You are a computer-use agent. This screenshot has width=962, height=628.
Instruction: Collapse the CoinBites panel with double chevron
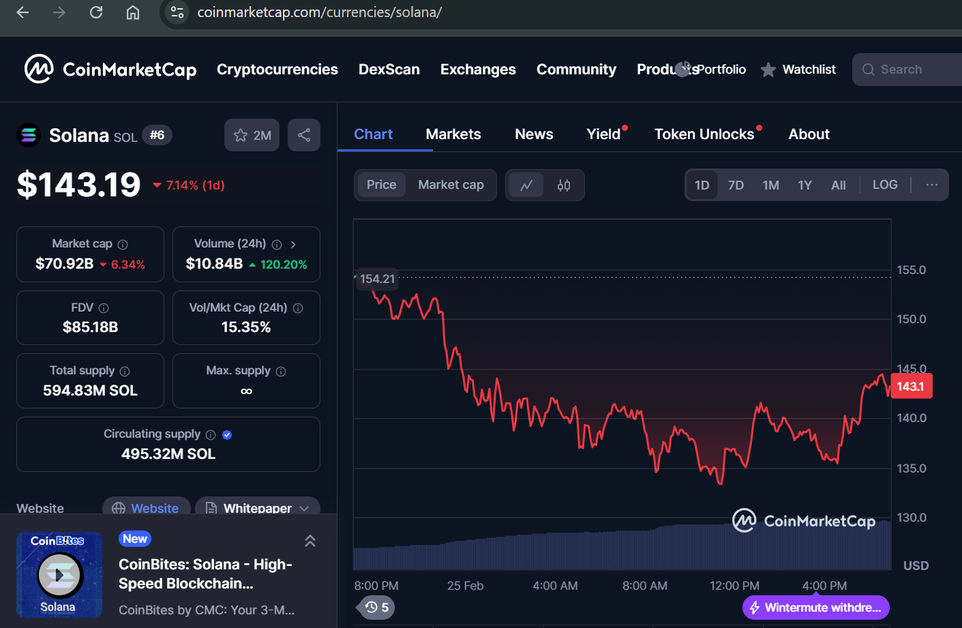point(310,541)
